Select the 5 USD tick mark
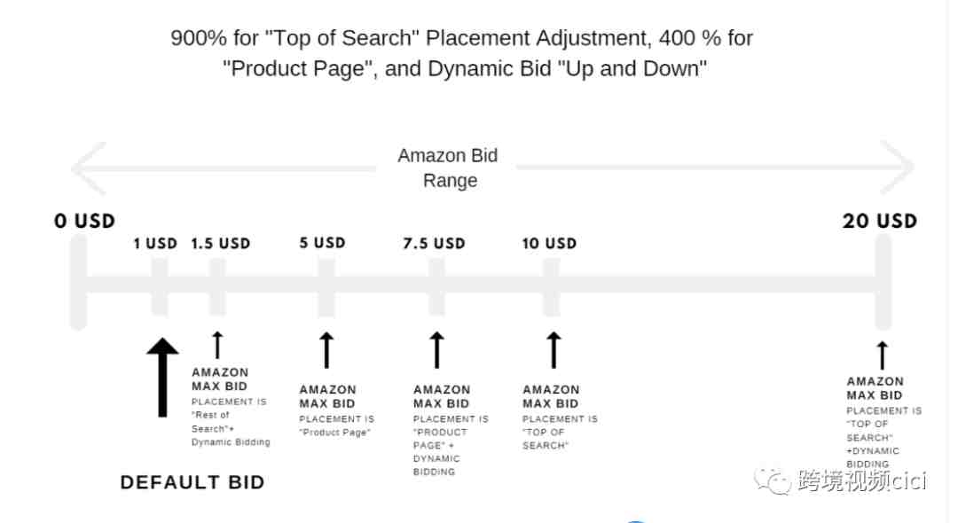958x523 pixels. pyautogui.click(x=326, y=287)
